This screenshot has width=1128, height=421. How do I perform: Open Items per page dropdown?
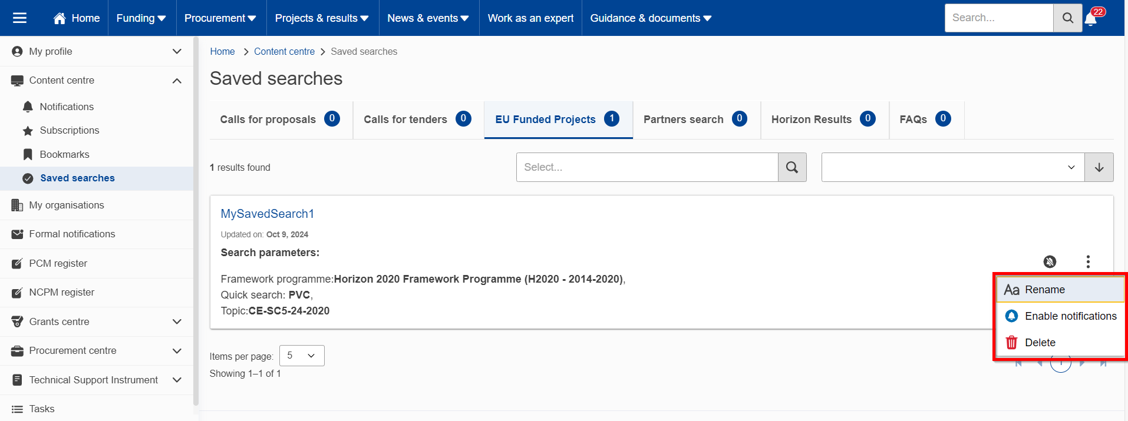click(302, 356)
